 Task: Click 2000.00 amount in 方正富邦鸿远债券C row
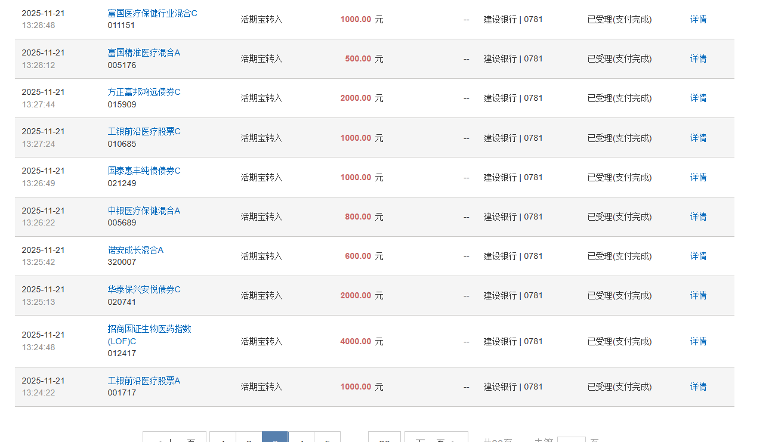click(356, 98)
